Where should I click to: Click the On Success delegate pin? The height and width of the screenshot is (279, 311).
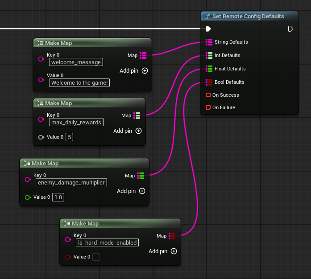[208, 95]
